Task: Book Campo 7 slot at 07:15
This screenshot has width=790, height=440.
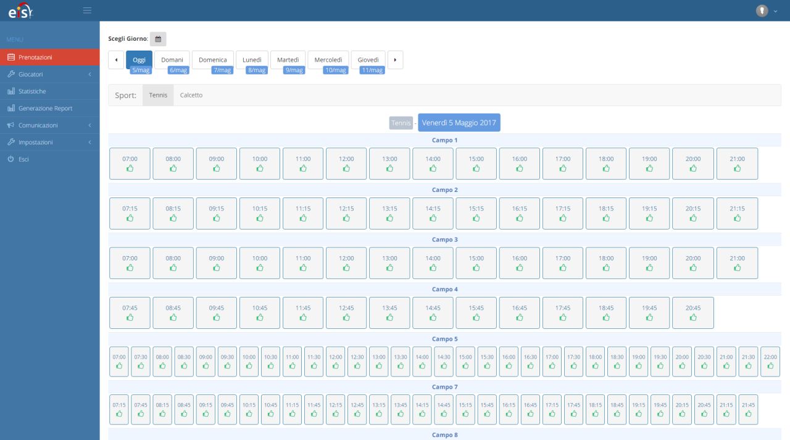Action: pos(119,410)
